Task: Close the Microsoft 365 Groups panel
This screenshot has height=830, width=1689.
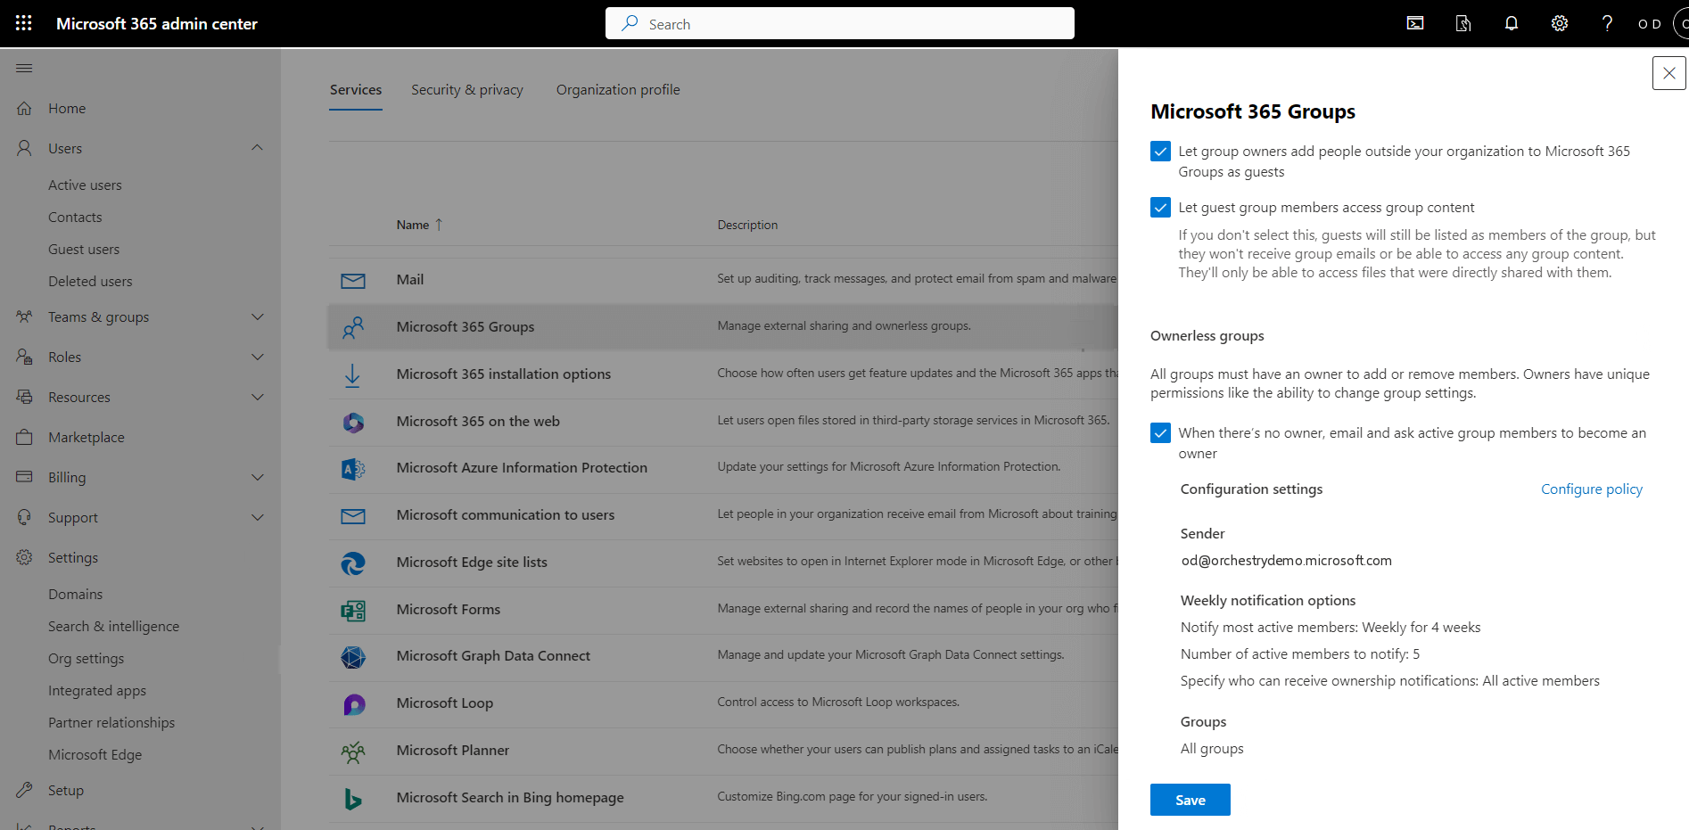Action: (1669, 73)
